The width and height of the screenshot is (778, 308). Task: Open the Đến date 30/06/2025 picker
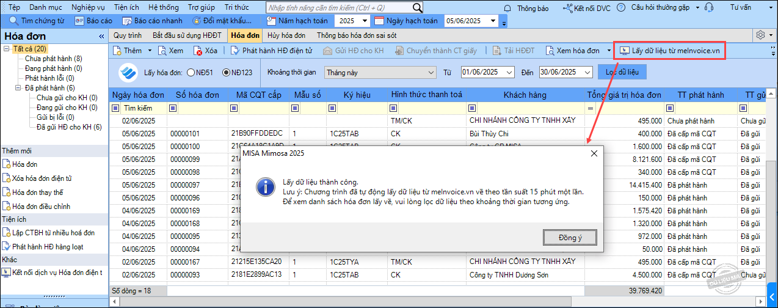587,72
